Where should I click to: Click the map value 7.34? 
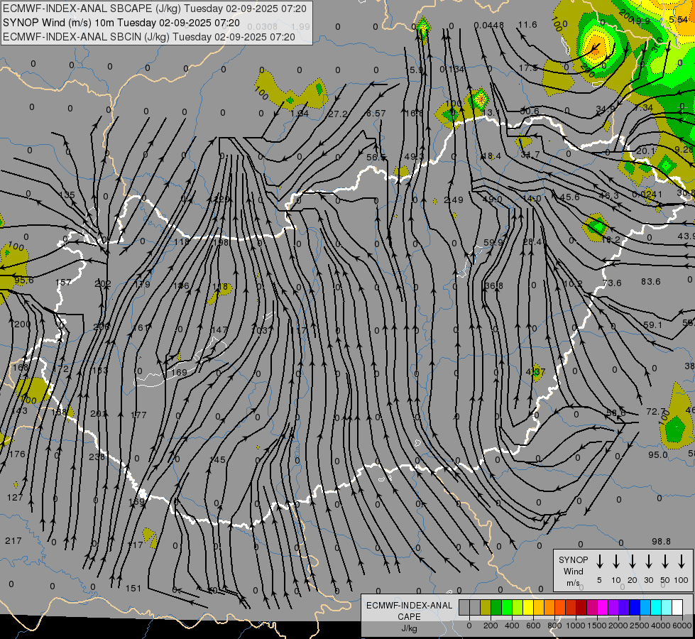(644, 108)
